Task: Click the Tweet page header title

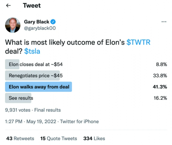Action: [x=32, y=5]
